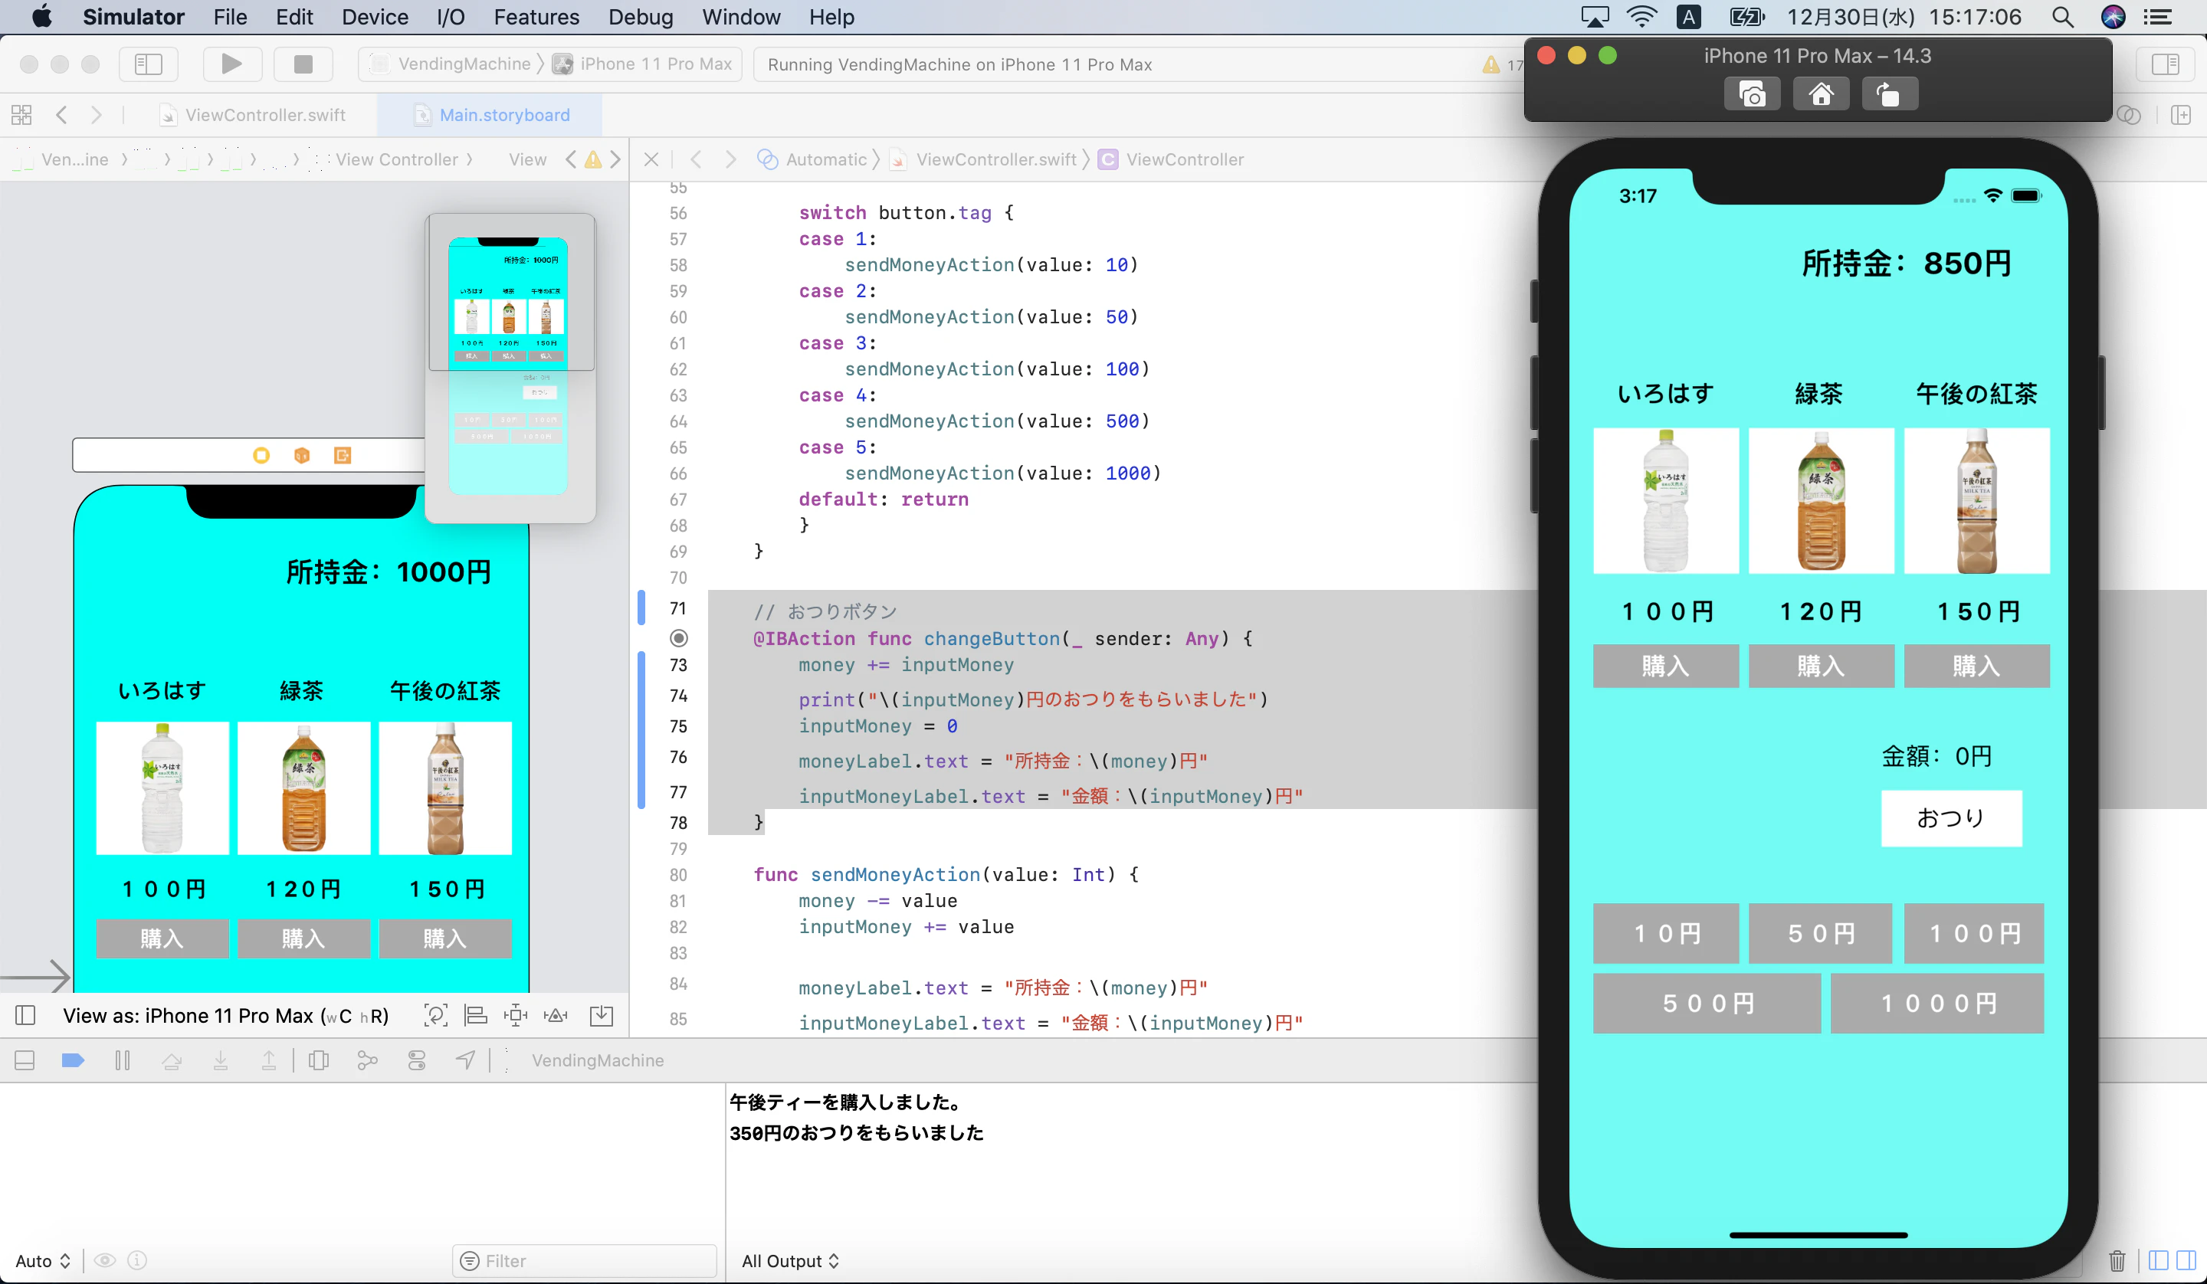This screenshot has width=2207, height=1284.
Task: Rotate the simulator device icon
Action: (1890, 93)
